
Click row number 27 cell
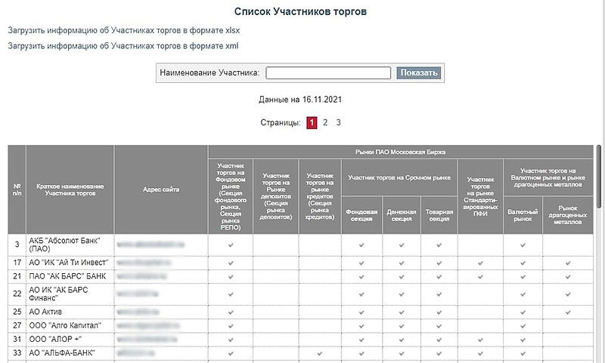click(x=17, y=326)
